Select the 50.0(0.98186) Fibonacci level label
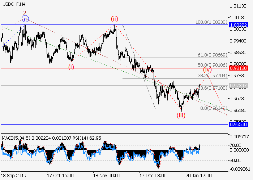 212,65
